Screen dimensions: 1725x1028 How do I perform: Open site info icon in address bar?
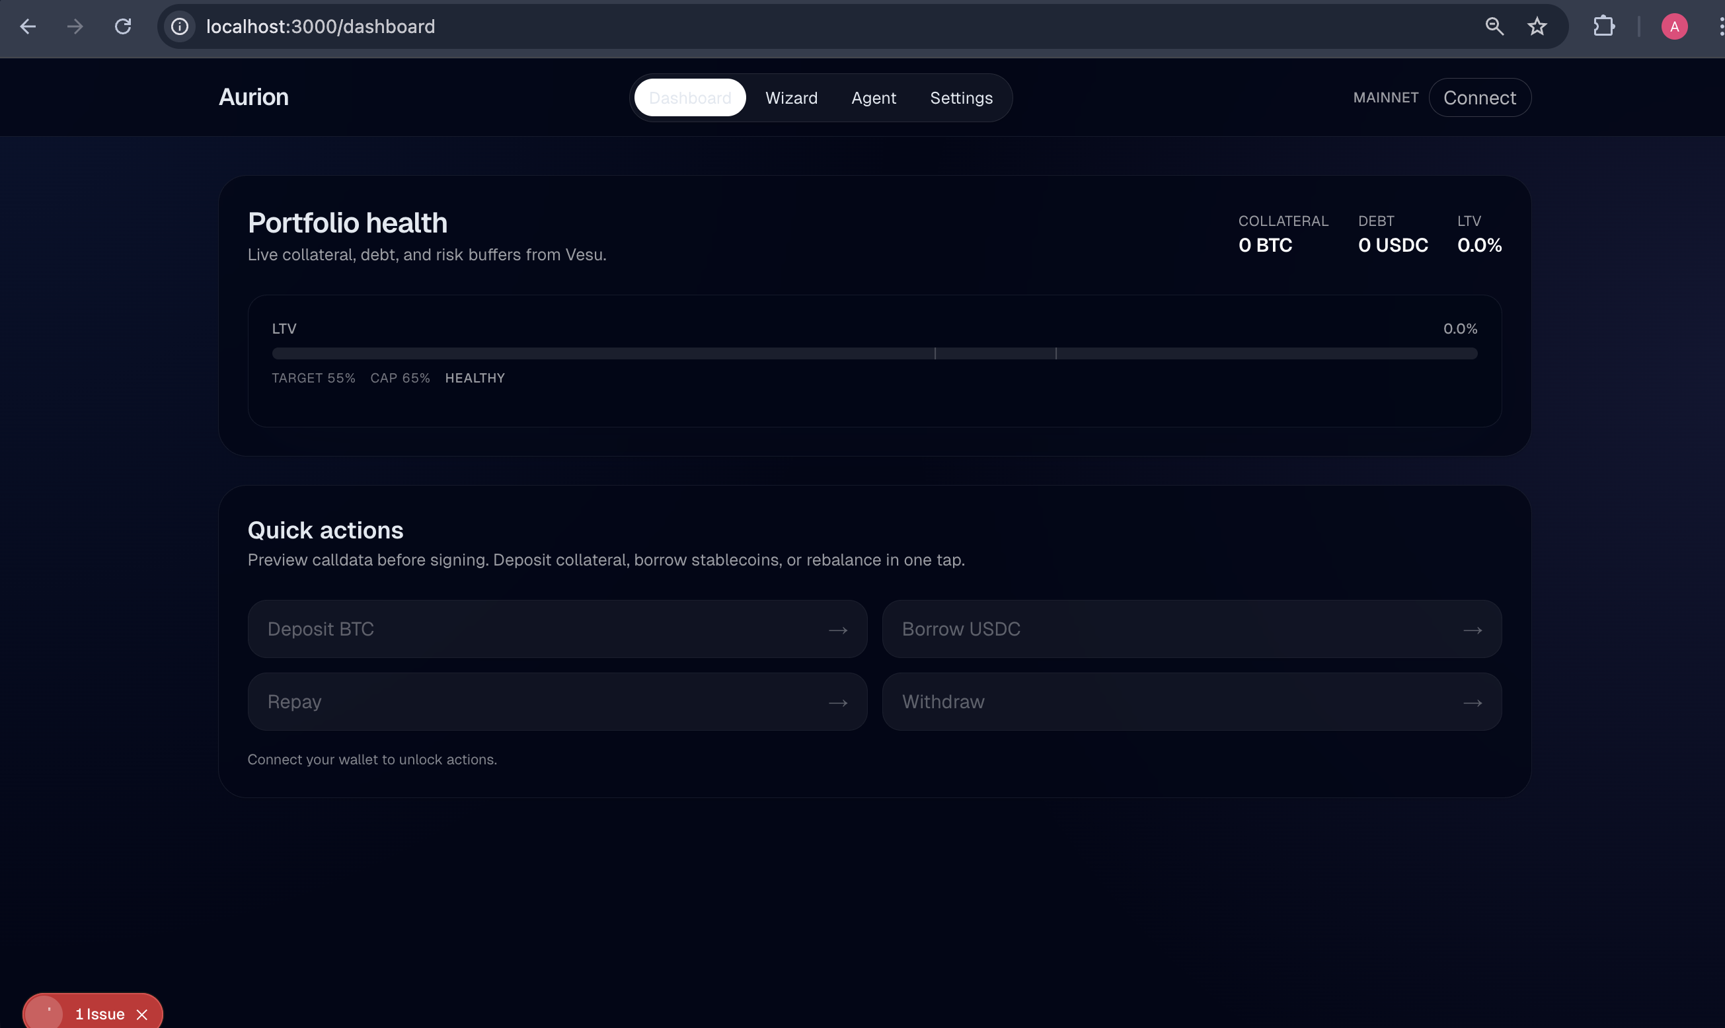(x=179, y=27)
